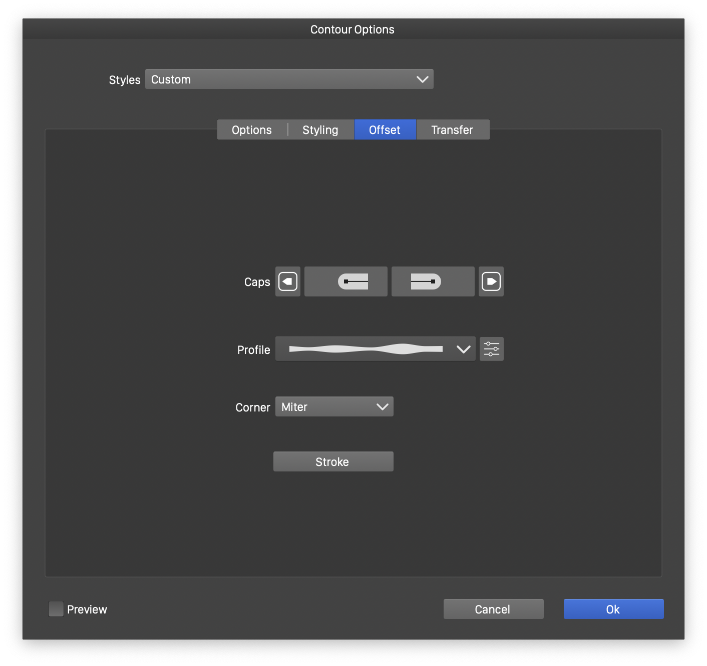Screen dimensions: 707x666
Task: Click the Contour Options title bar
Action: pyautogui.click(x=352, y=29)
